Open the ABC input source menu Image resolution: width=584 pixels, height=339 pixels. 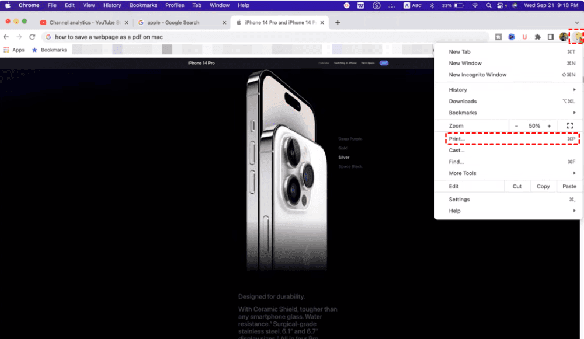(x=413, y=5)
